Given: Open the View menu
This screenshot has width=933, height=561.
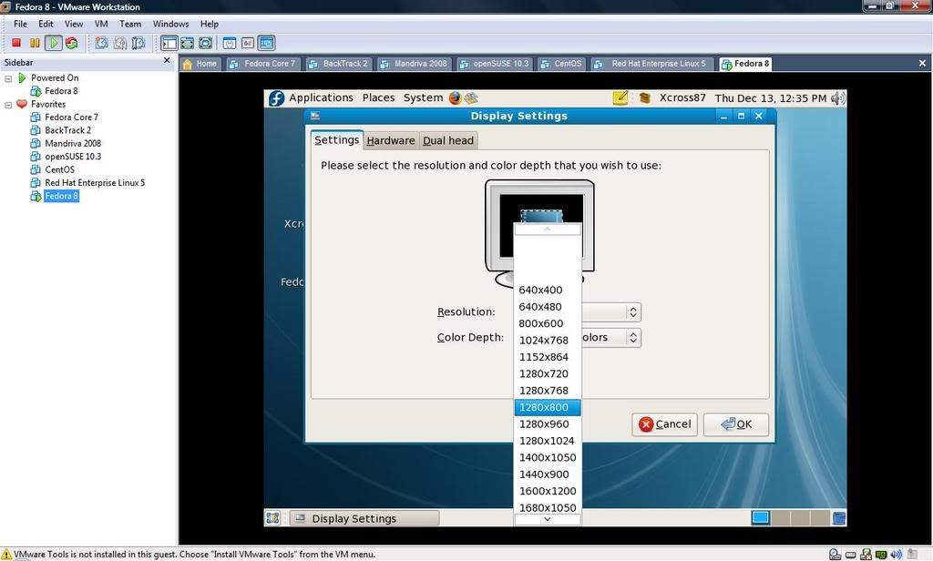Looking at the screenshot, I should coord(74,24).
